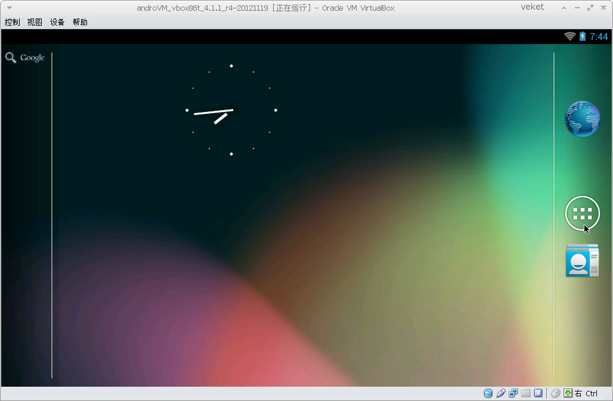The height and width of the screenshot is (401, 613).
Task: Launch the globe Browser app
Action: [x=582, y=119]
